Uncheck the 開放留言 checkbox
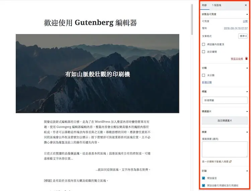The width and height of the screenshot is (251, 191). (x=203, y=178)
